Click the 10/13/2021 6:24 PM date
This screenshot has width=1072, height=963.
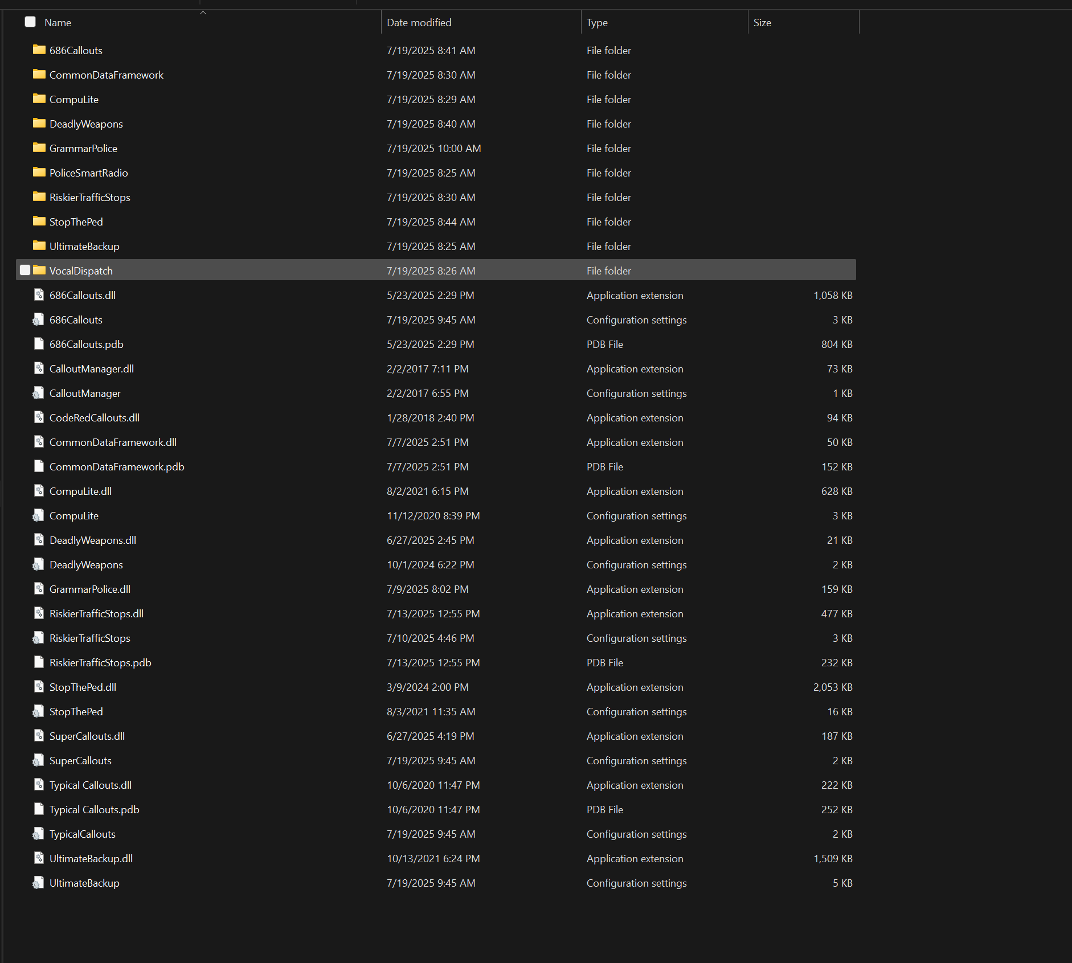point(433,859)
